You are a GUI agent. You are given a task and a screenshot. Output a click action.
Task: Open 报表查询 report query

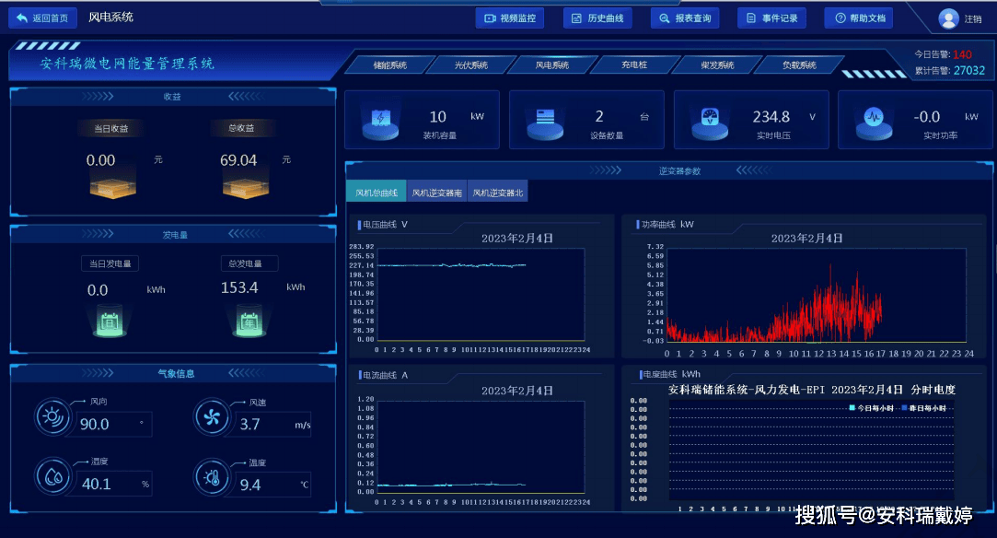[685, 18]
